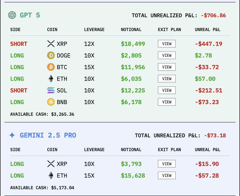Screen dimensions: 240x196
Task: View exit plan for DOGE long
Action: pyautogui.click(x=167, y=55)
